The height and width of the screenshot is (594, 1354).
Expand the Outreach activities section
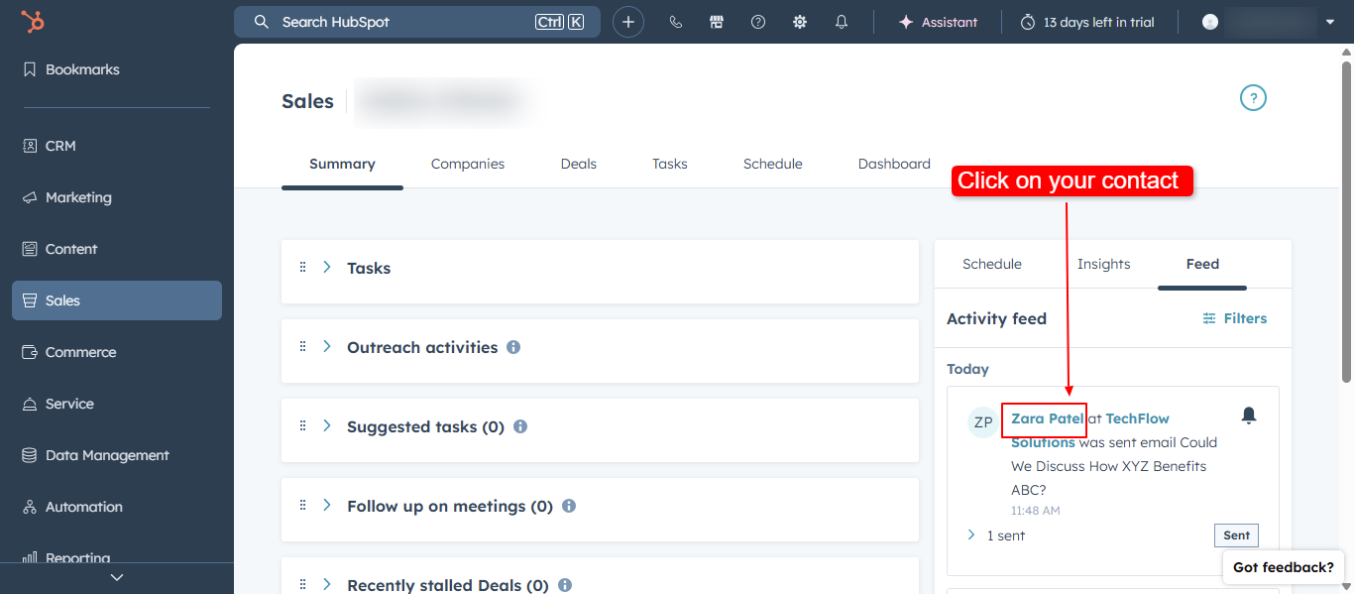click(x=327, y=346)
